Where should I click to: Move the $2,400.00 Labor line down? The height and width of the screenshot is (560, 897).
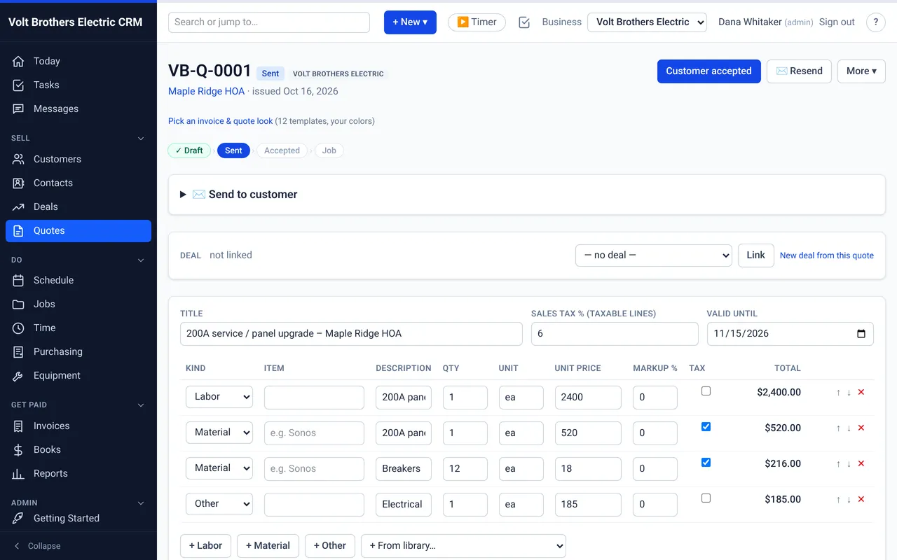coord(849,392)
